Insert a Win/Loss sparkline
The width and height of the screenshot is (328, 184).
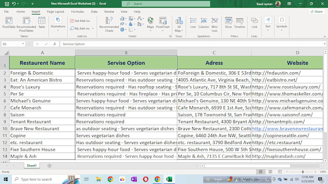[215, 25]
